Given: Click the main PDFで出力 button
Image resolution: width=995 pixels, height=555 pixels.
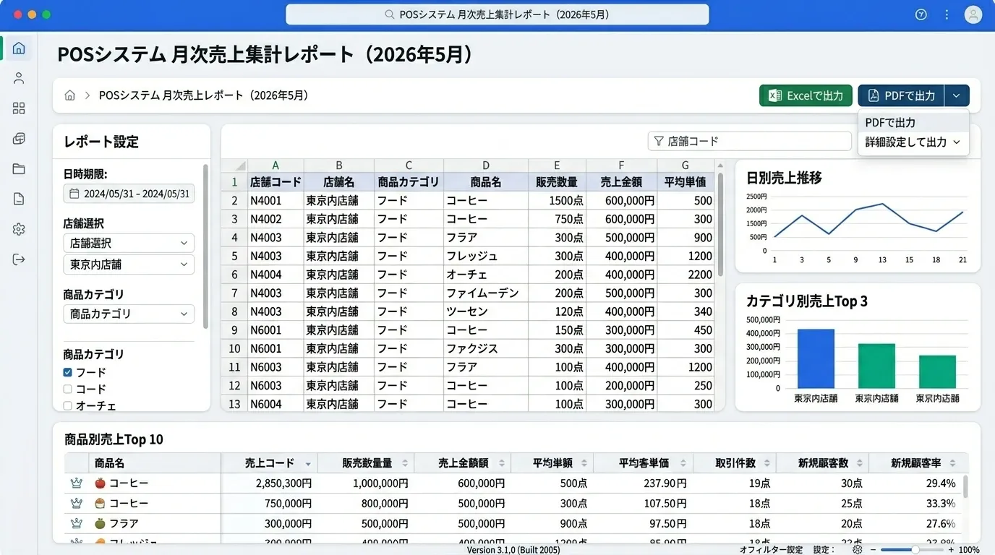Looking at the screenshot, I should tap(901, 95).
